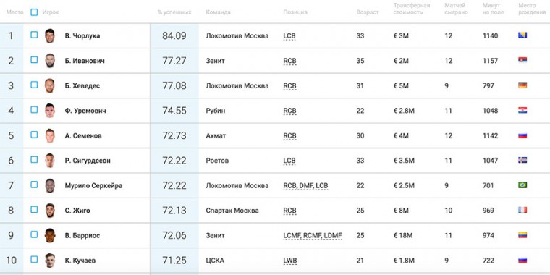Open В. Чорлука's player photo
Image resolution: width=550 pixels, height=275 pixels.
click(50, 35)
